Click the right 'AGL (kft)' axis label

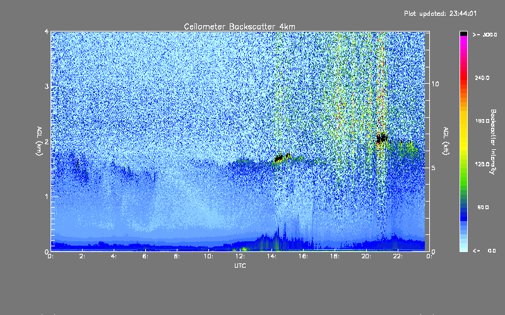(446, 141)
